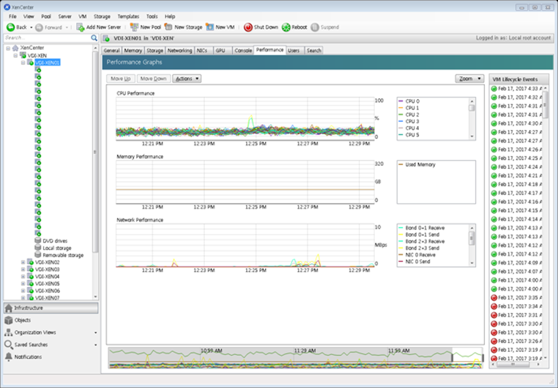Select the XenCenter home icon in tree
The height and width of the screenshot is (388, 558).
click(x=15, y=48)
